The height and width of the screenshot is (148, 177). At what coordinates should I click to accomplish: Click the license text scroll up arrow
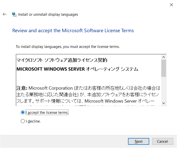pyautogui.click(x=163, y=57)
